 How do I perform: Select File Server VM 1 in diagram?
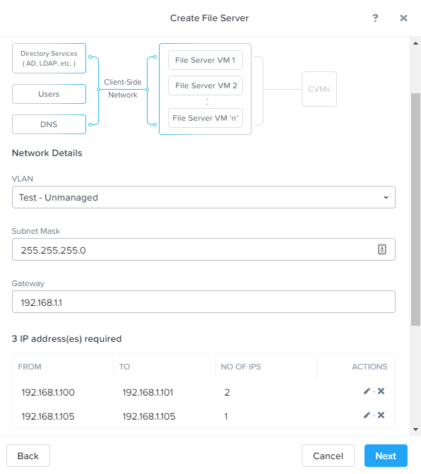coord(206,60)
